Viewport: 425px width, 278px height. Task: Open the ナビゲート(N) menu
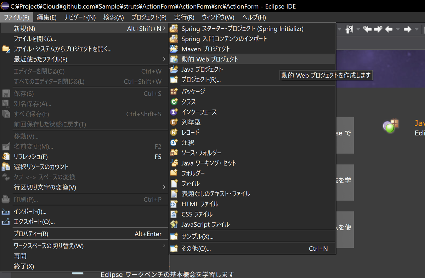click(x=80, y=17)
